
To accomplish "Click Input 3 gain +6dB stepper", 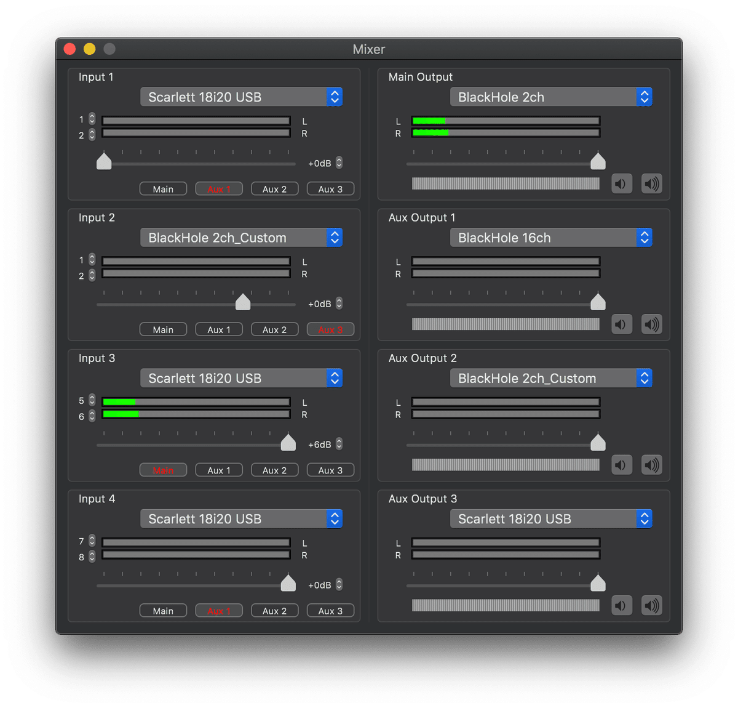I will (339, 444).
